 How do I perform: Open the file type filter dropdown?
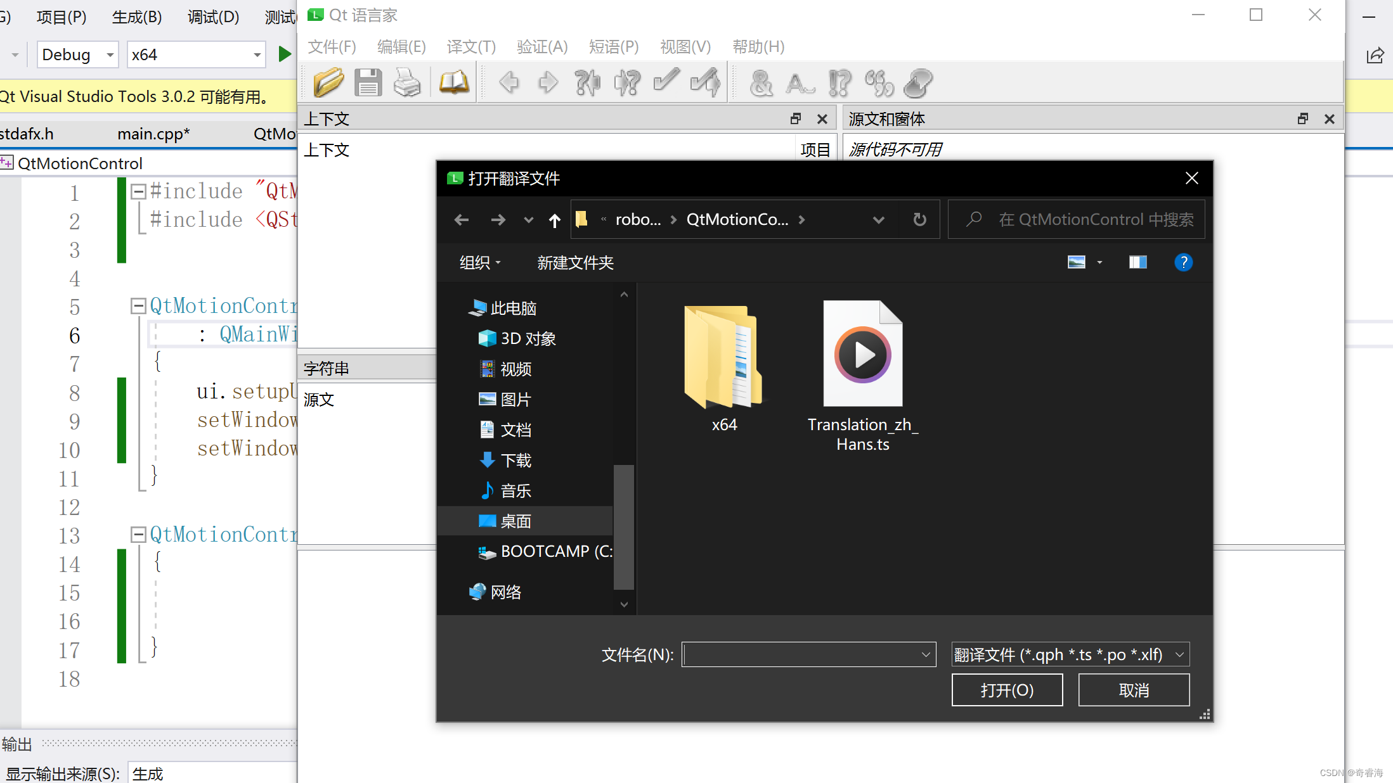pos(1070,654)
